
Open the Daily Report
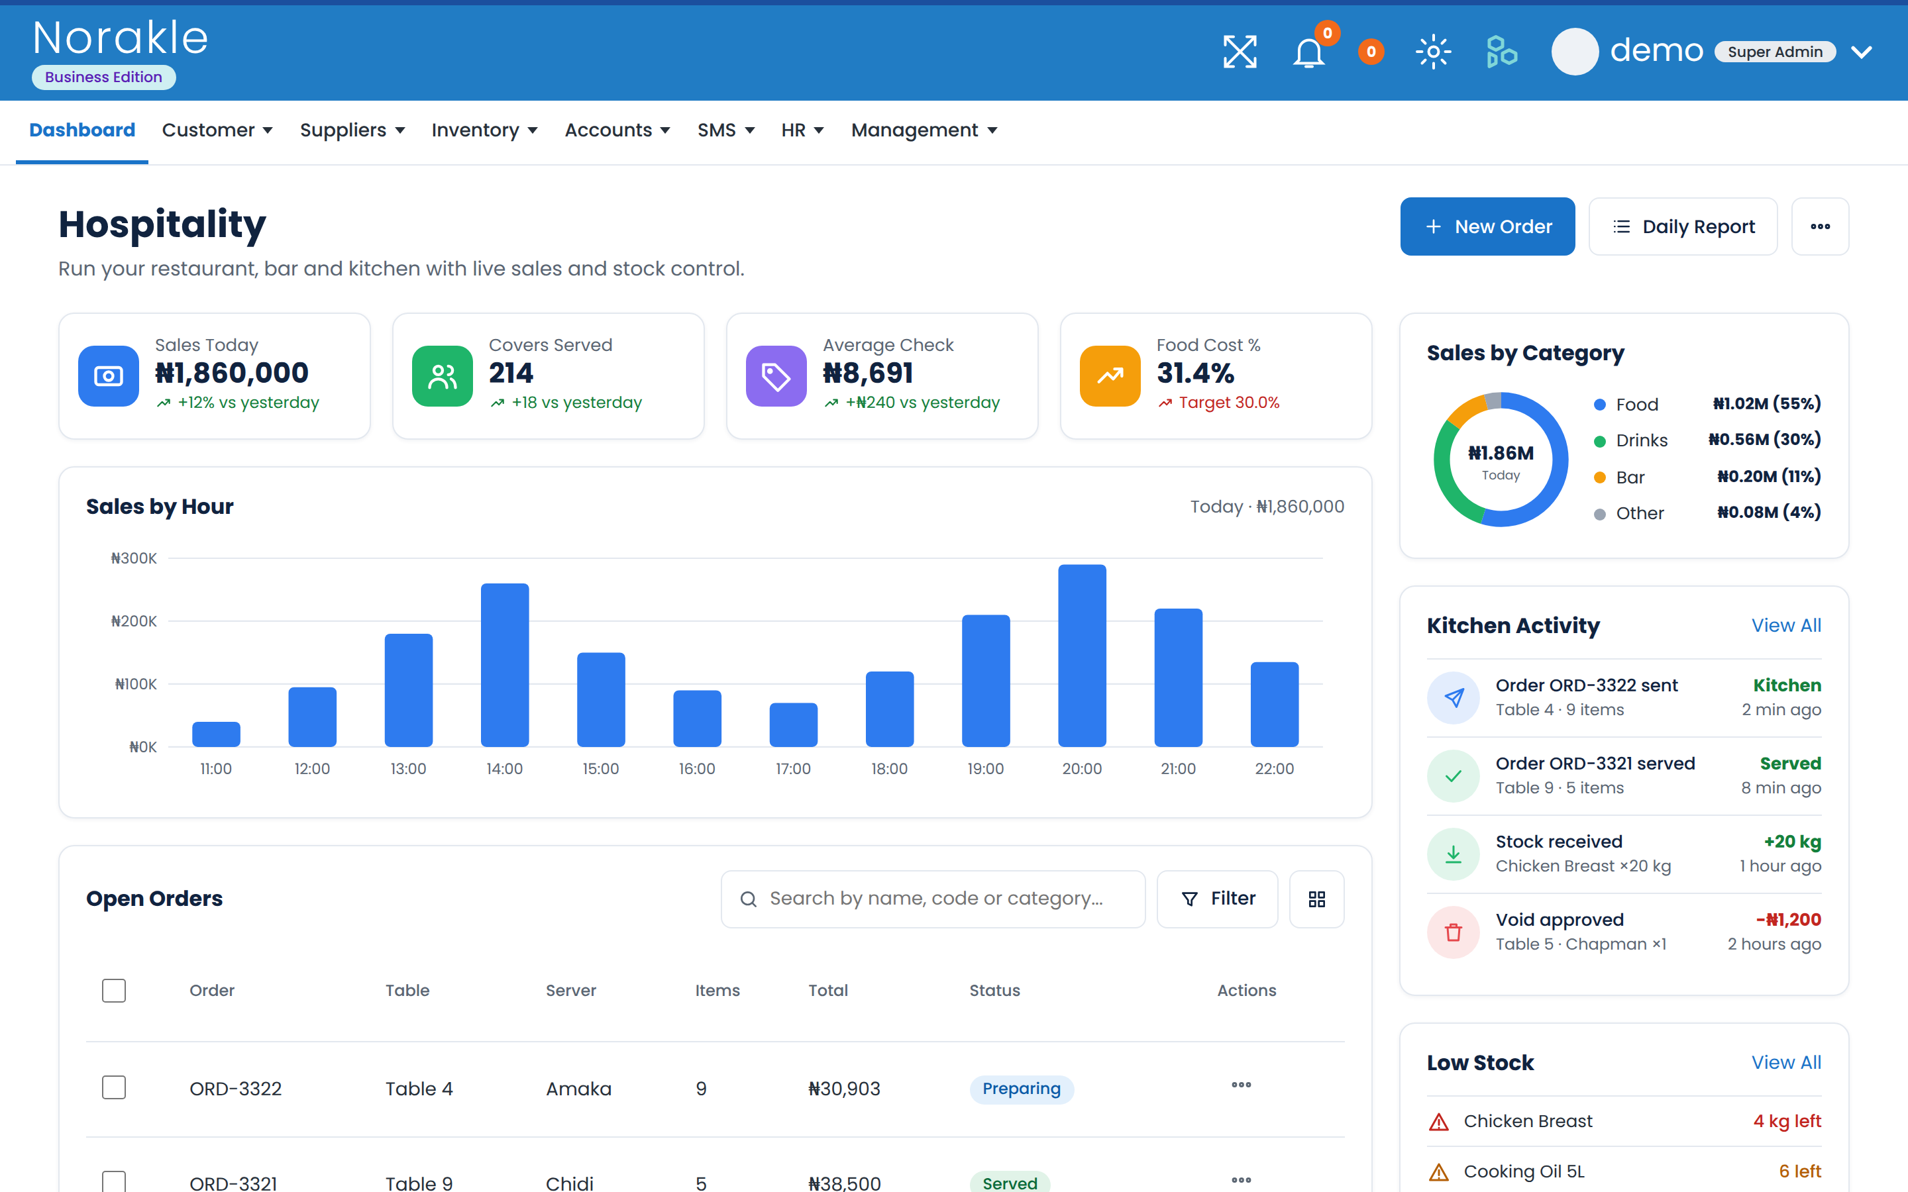tap(1683, 226)
